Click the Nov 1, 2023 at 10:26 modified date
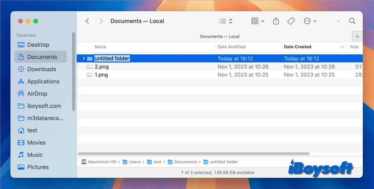The height and width of the screenshot is (189, 374). (x=243, y=67)
